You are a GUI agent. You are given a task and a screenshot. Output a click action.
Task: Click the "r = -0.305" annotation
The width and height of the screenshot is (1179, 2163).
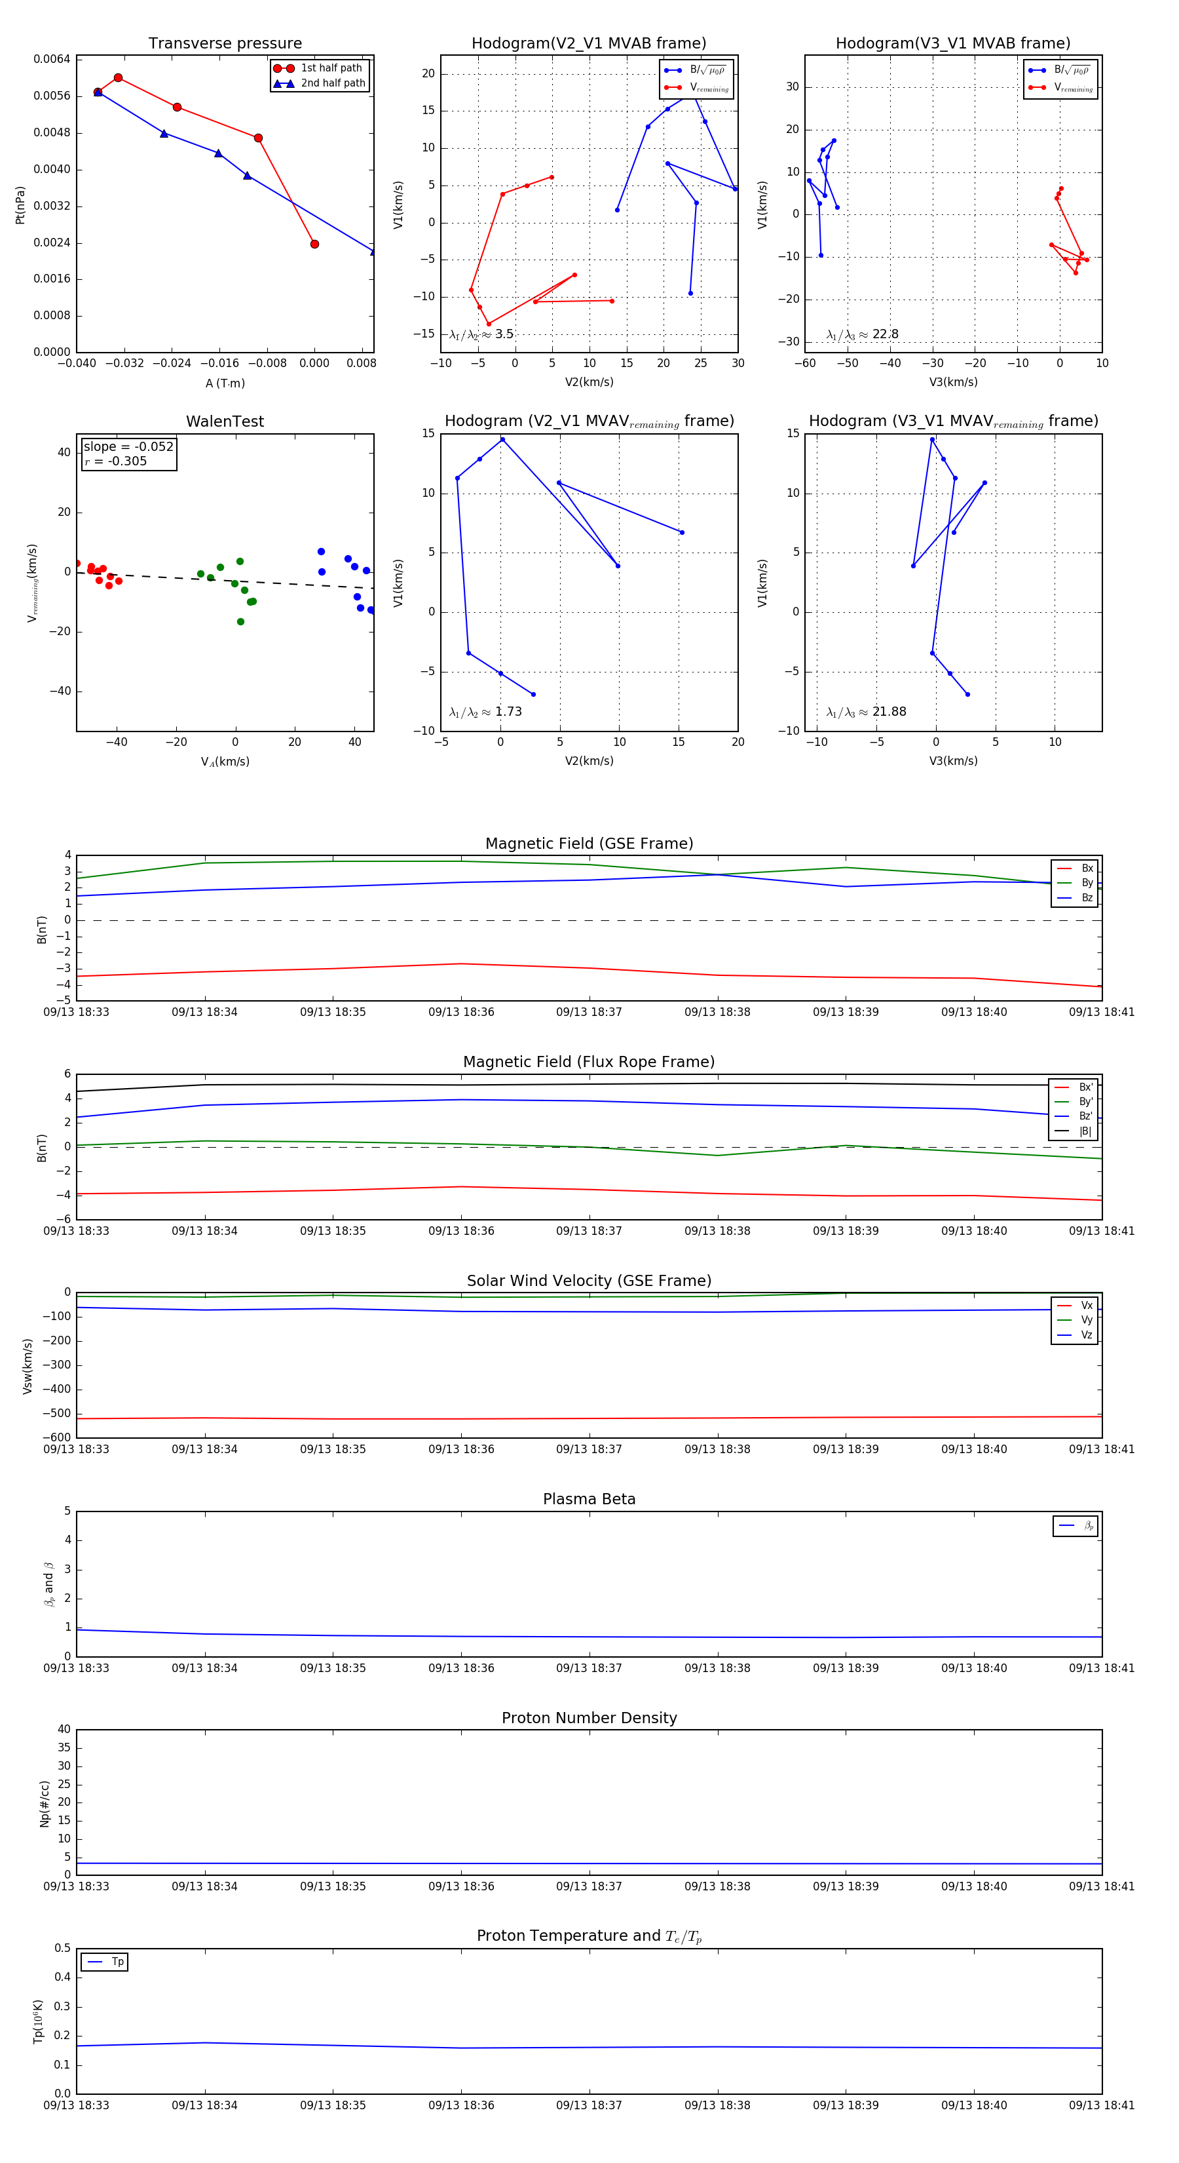pos(115,461)
